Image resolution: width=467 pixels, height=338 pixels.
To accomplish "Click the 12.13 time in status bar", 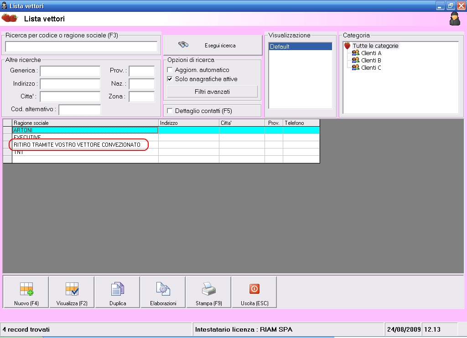I will [432, 329].
